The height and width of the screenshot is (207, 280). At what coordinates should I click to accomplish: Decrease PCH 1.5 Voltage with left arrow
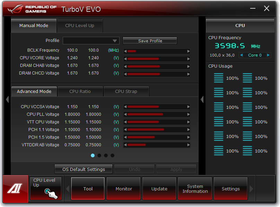point(125,137)
